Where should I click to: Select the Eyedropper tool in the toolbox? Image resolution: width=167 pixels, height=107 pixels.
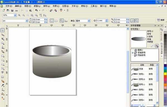[x=3, y=85]
